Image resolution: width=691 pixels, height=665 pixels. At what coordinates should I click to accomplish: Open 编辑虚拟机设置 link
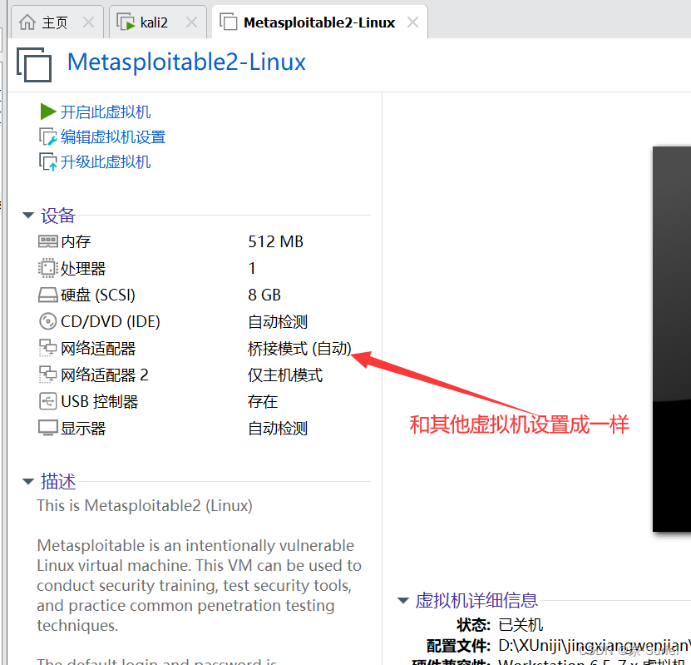[x=113, y=137]
